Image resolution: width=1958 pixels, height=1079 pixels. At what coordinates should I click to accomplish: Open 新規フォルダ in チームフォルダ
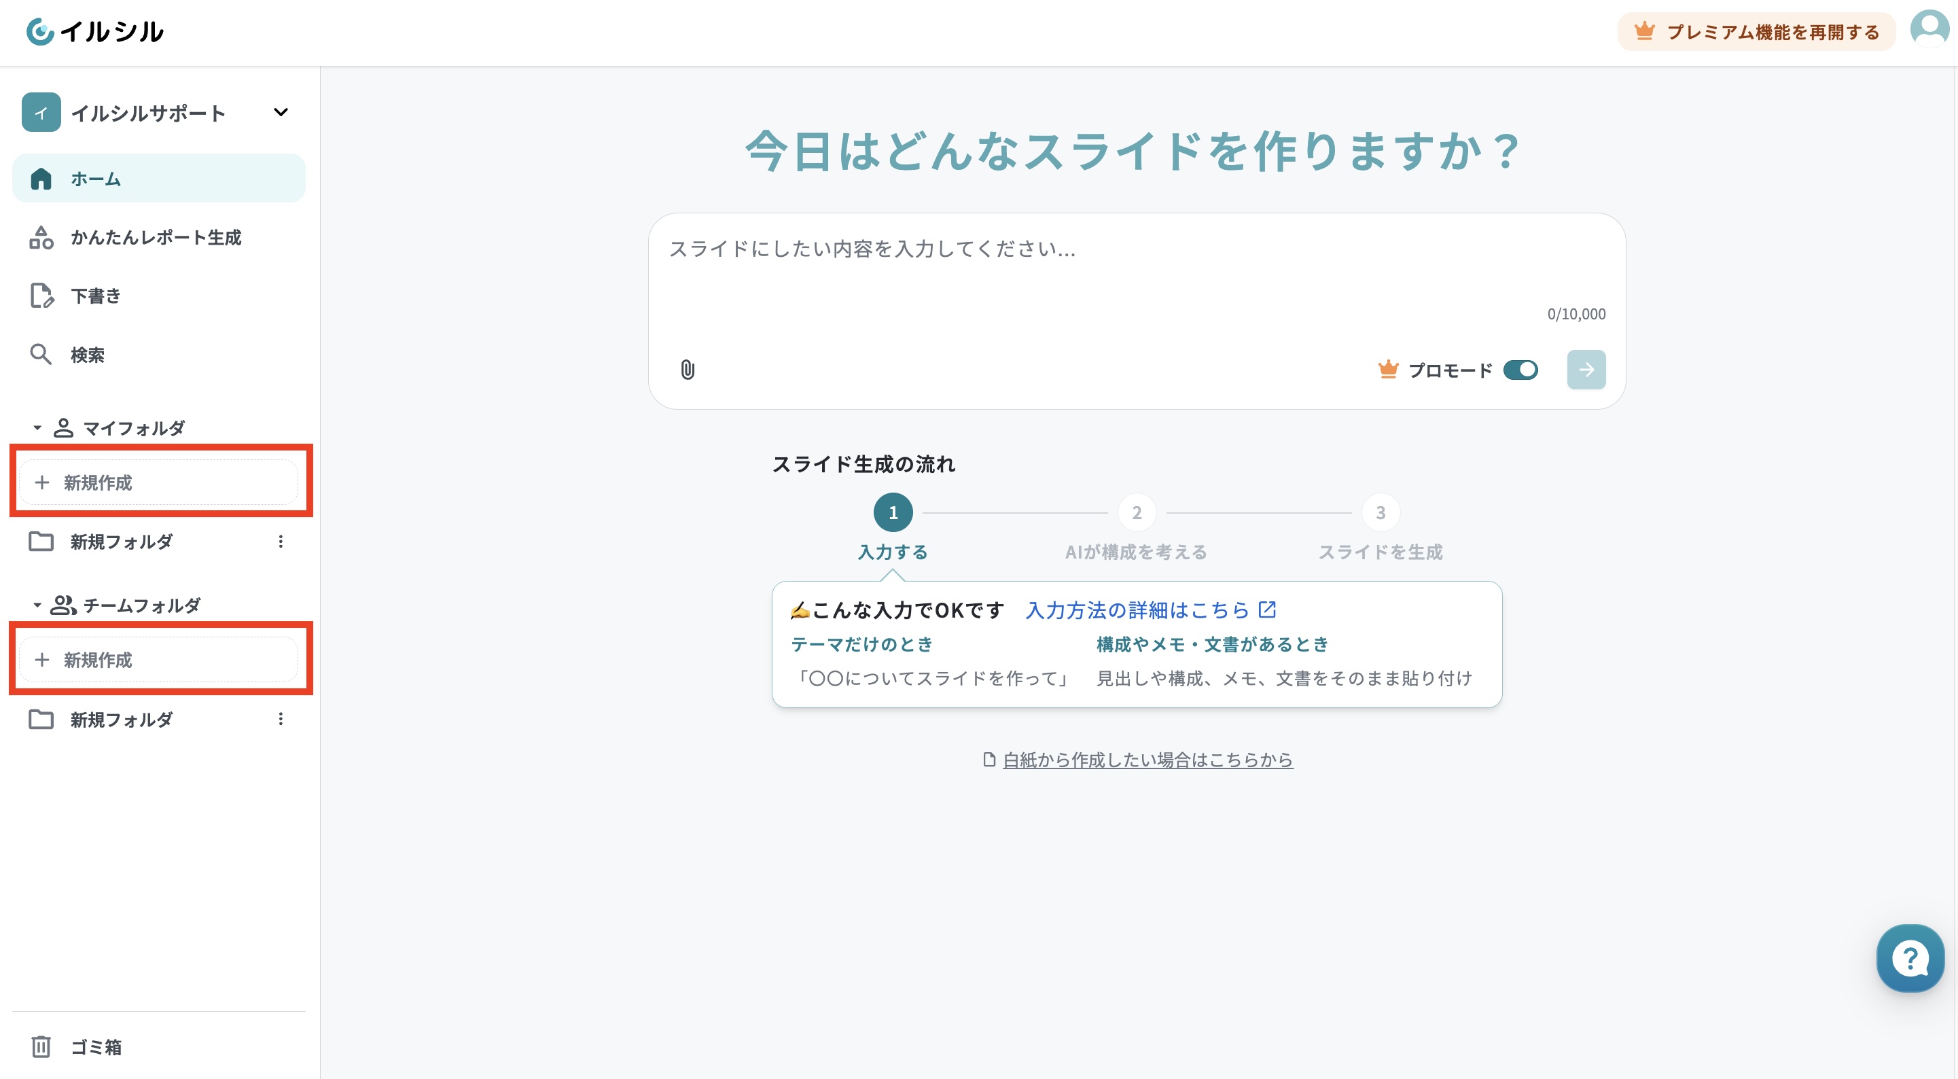click(122, 719)
